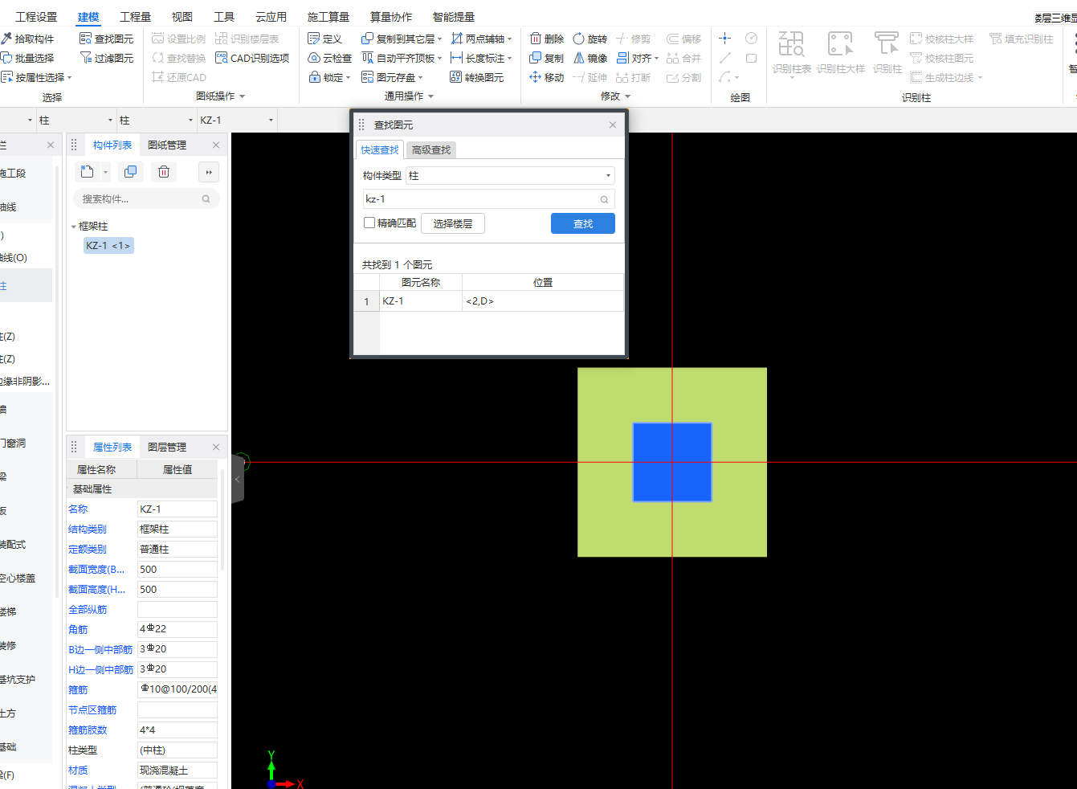Activate the 镜像 mirror tool

pyautogui.click(x=590, y=58)
